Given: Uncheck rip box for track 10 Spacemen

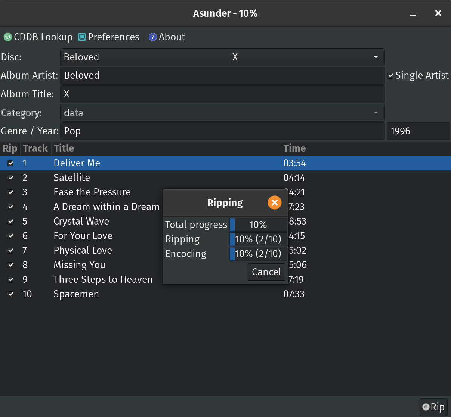Looking at the screenshot, I should point(10,294).
